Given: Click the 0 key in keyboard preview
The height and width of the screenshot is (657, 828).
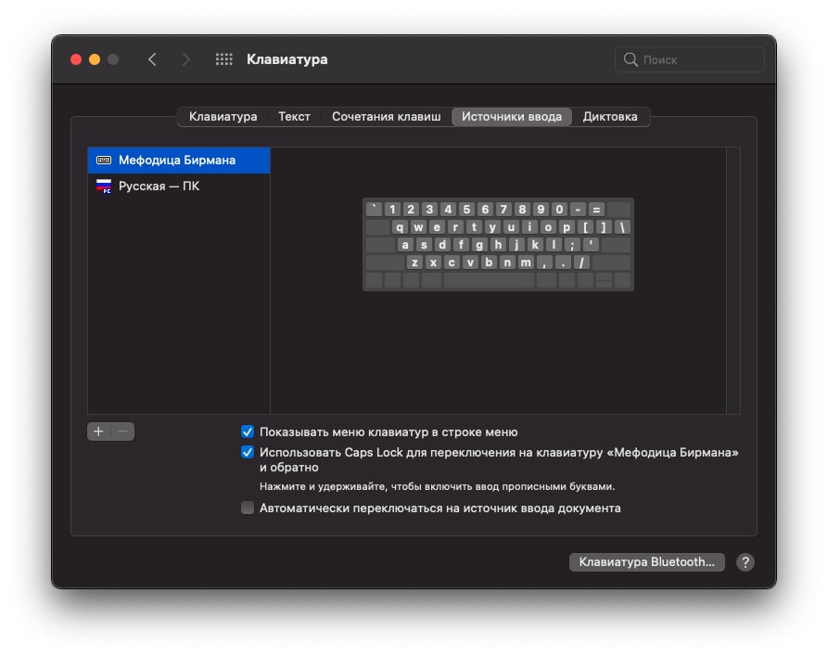Looking at the screenshot, I should (x=559, y=210).
